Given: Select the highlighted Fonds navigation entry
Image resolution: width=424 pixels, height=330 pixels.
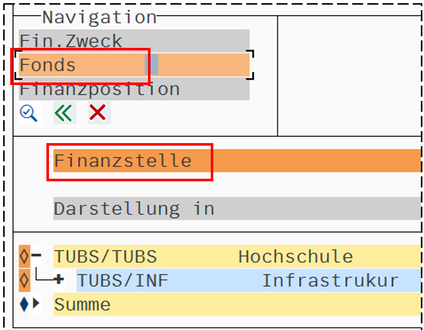Looking at the screenshot, I should pyautogui.click(x=48, y=65).
